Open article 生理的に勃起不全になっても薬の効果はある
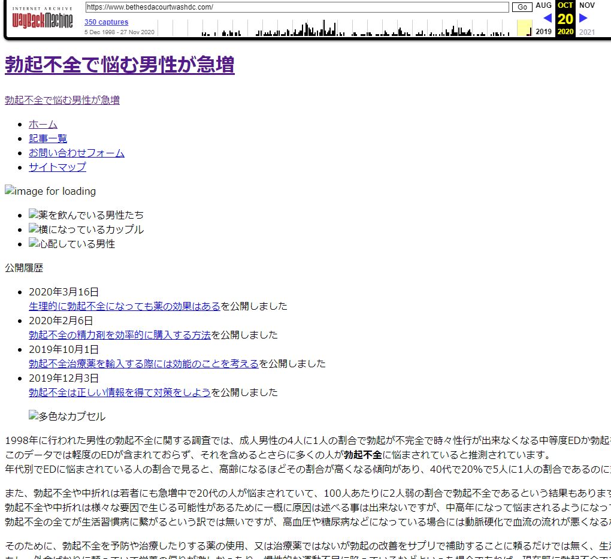Screen dimensions: 611x559 (x=125, y=306)
